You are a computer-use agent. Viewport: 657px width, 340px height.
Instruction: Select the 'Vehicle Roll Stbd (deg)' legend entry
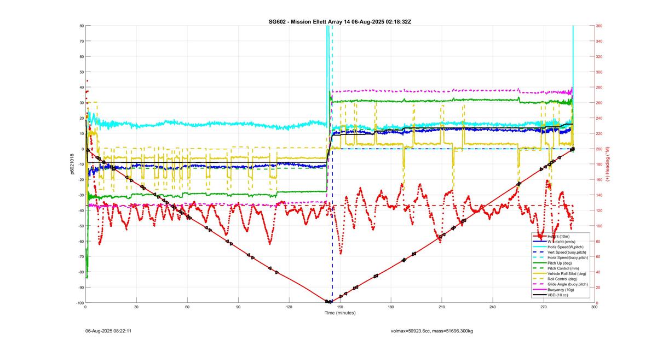click(560, 274)
